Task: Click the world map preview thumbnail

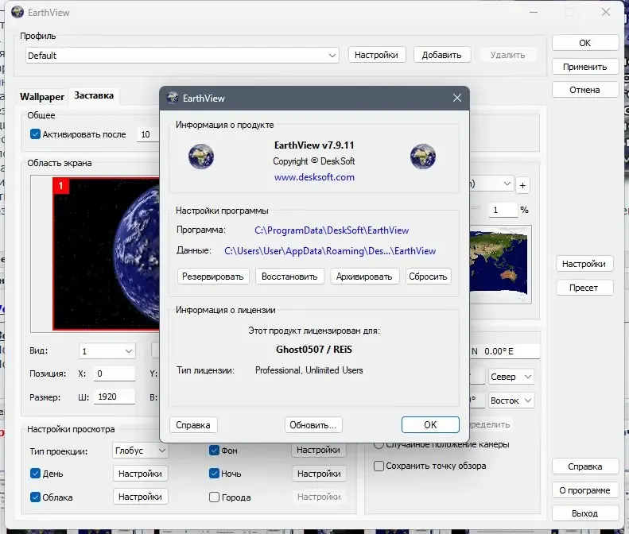Action: (500, 264)
